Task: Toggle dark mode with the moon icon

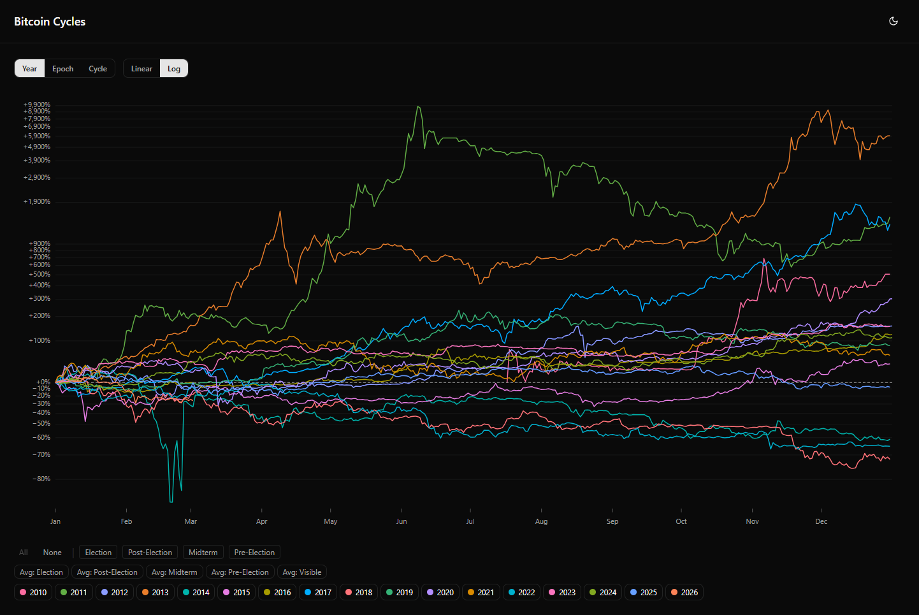Action: click(x=894, y=21)
